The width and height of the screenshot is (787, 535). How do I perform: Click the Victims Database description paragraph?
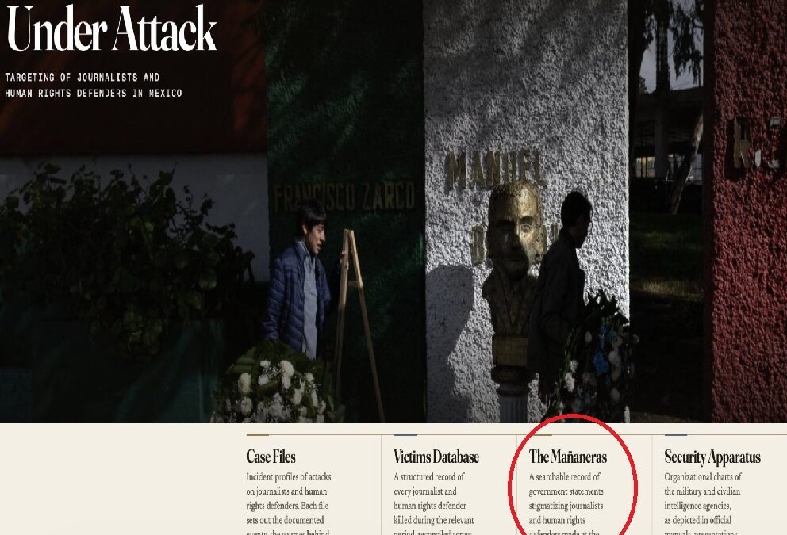[x=434, y=503]
